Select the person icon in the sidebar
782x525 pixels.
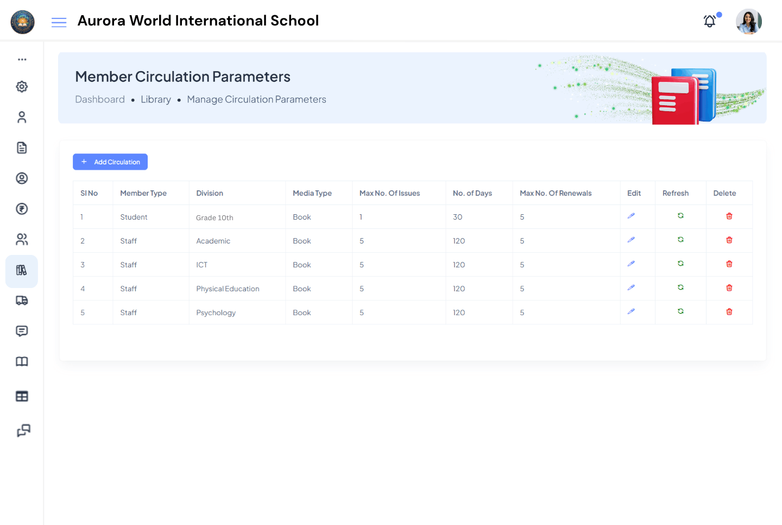point(22,117)
